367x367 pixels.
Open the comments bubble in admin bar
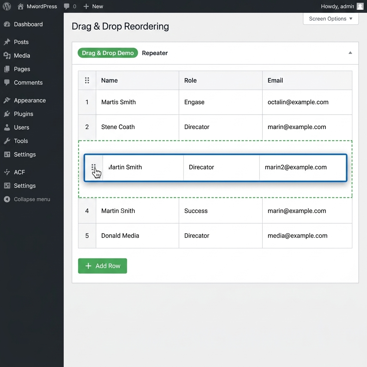(67, 6)
